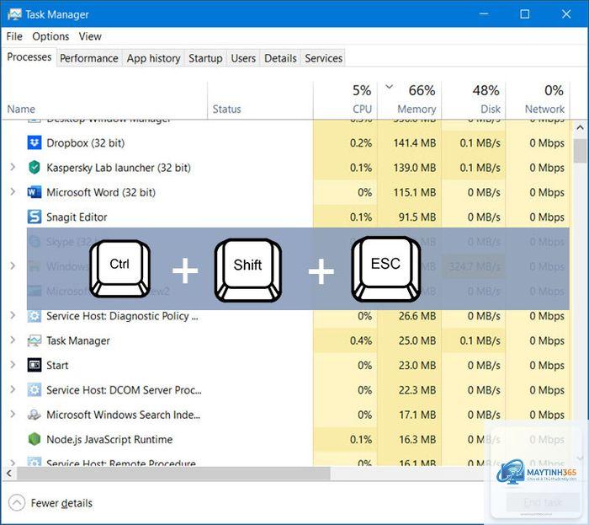This screenshot has width=589, height=525.
Task: Click the 141.4 MB memory value
Action: pyautogui.click(x=414, y=143)
